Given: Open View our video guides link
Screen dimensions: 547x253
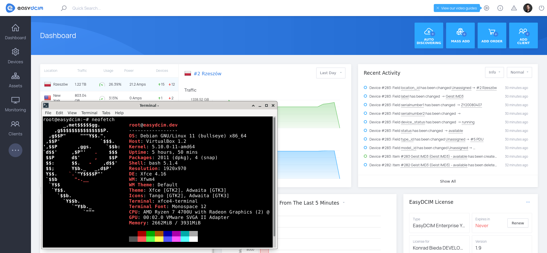Looking at the screenshot, I should pos(459,8).
